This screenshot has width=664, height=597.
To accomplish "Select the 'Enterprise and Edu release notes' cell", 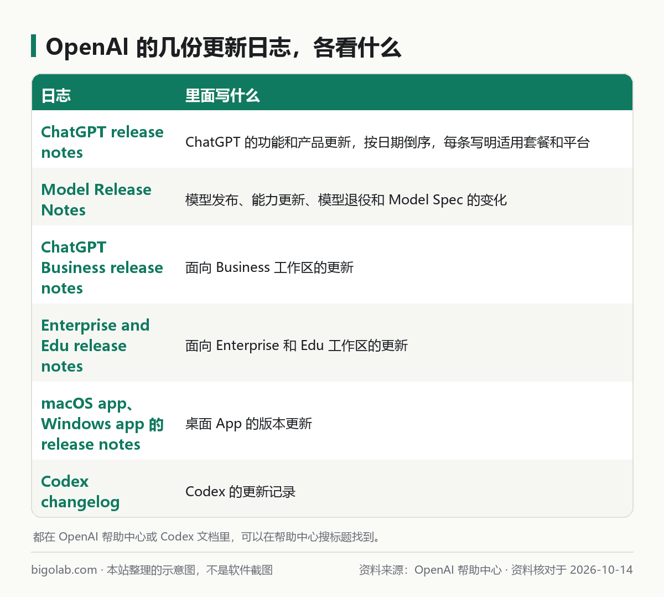I will point(95,346).
